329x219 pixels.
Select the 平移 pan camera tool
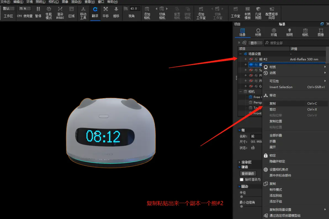(105, 9)
